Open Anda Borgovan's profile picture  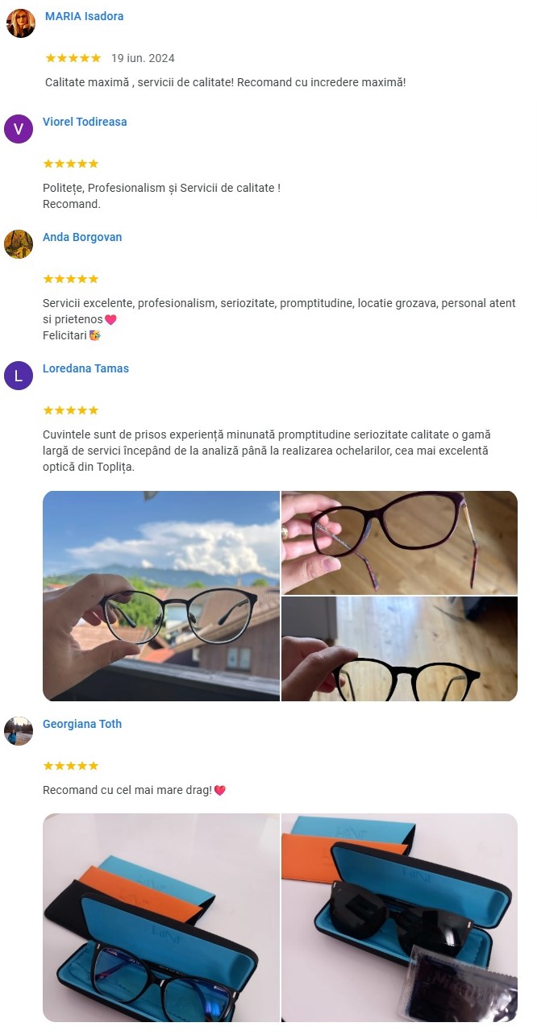[x=19, y=244]
